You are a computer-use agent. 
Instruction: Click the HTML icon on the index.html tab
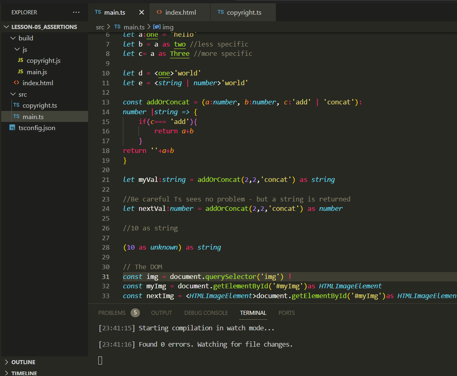[x=159, y=12]
